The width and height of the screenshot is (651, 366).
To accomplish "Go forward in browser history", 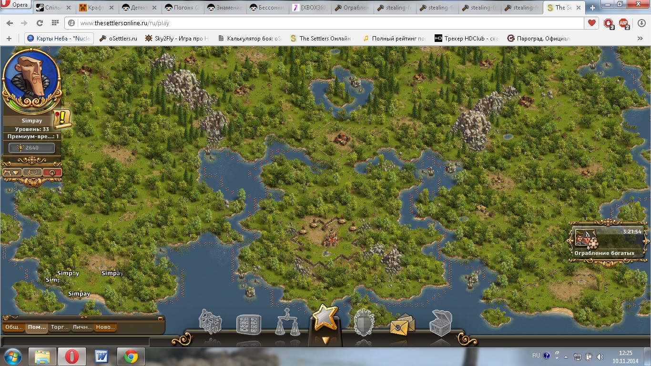I will (x=24, y=23).
